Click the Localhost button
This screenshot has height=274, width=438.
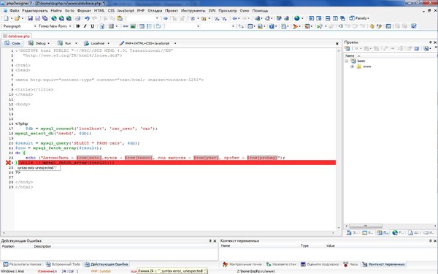95,43
